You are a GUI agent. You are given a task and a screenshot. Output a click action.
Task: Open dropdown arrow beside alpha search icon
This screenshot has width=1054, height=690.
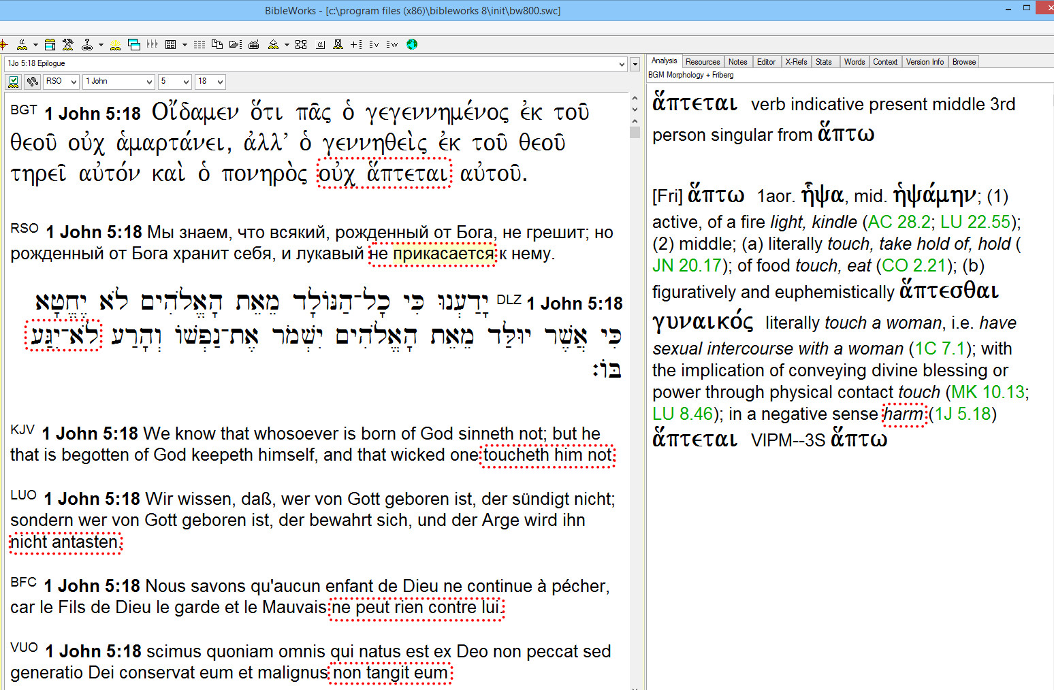coord(35,45)
